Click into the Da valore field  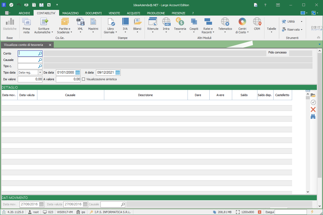pos(30,79)
